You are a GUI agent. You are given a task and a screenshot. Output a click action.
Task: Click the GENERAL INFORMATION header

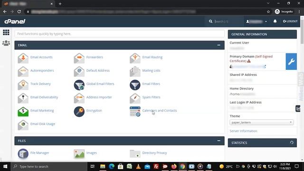262,34
